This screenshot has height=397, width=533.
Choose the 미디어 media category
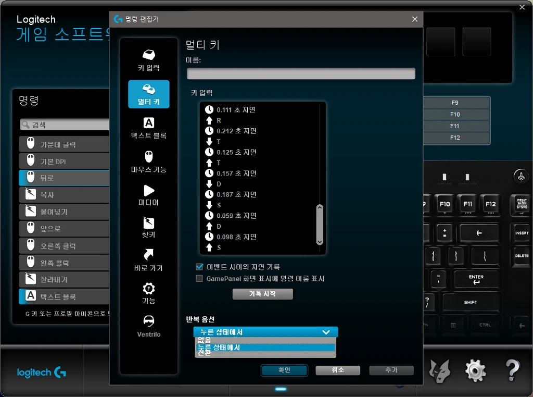point(148,195)
